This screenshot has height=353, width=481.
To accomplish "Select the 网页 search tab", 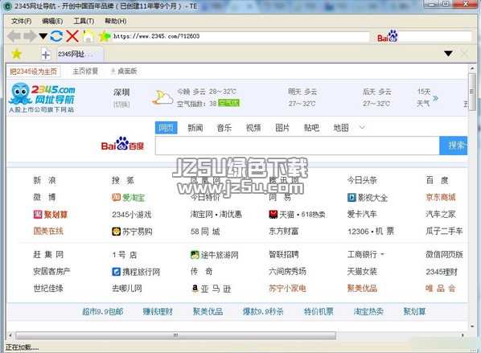I will (166, 128).
